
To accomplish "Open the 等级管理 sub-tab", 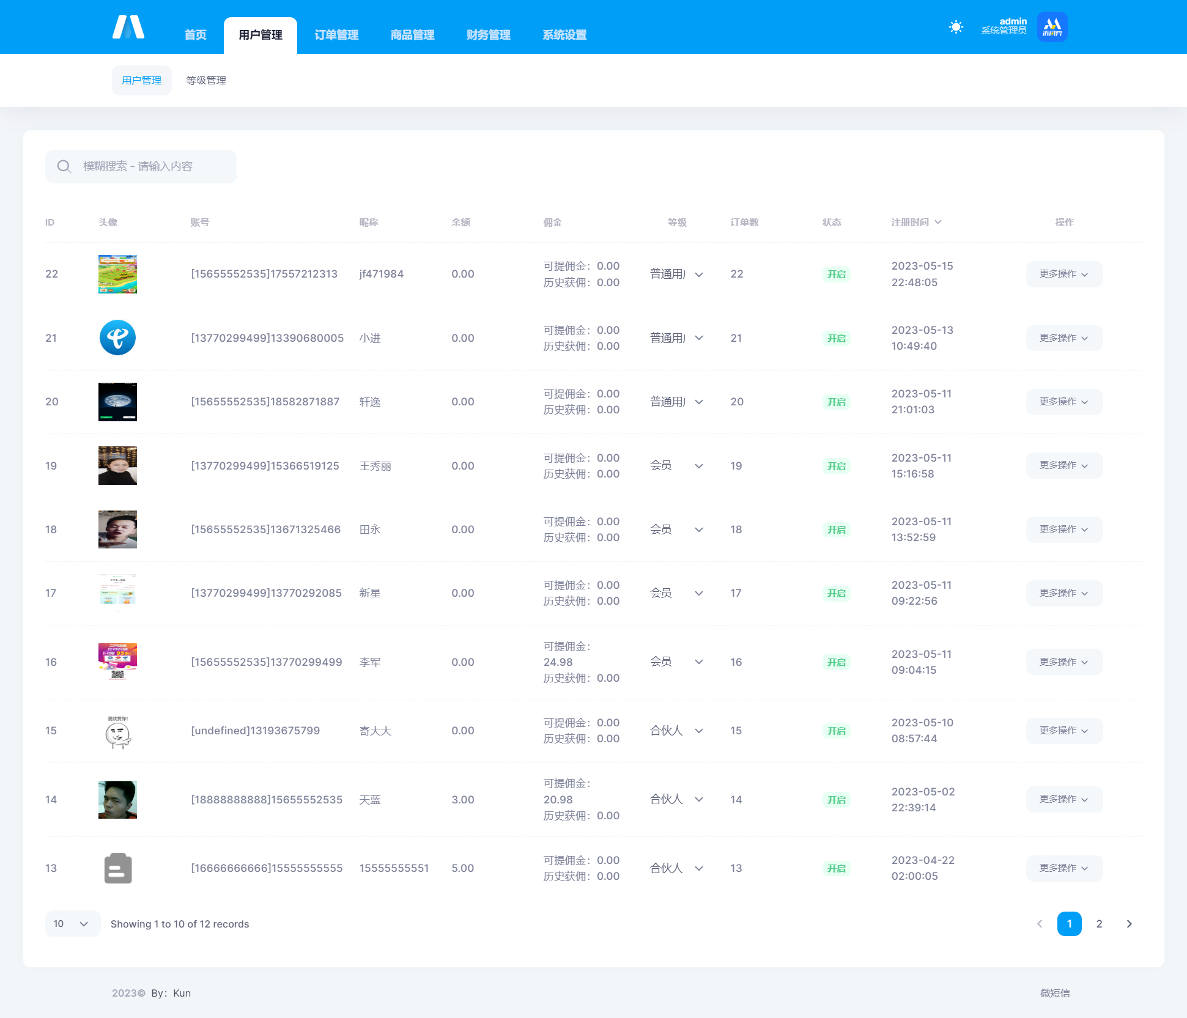I will [x=206, y=81].
